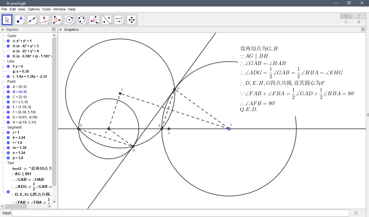Collapse the Conic category in Algebra view
Viewport: 369px width, 217px height.
(2, 36)
